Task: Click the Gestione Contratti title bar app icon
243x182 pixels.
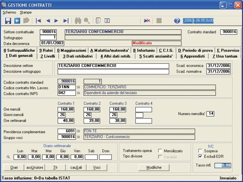Action: click(4, 5)
